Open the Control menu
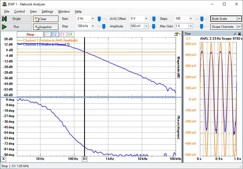243x169 pixels. pos(20,12)
